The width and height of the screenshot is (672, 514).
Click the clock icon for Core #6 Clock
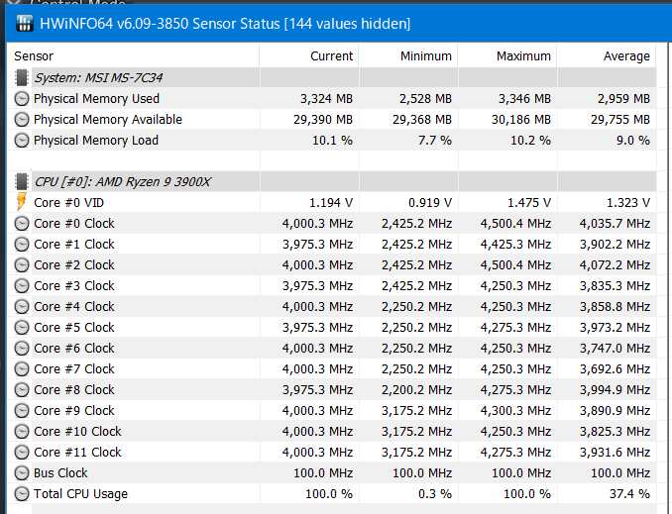point(22,349)
